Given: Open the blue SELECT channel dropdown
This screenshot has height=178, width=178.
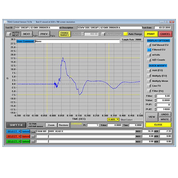Looking at the screenshot, I should [x=14, y=131].
